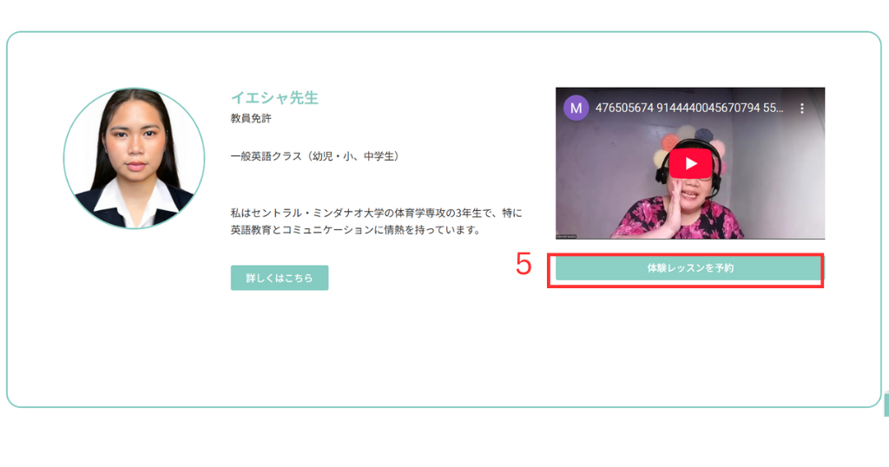Click the tiny name caption in the video corner

tap(566, 236)
